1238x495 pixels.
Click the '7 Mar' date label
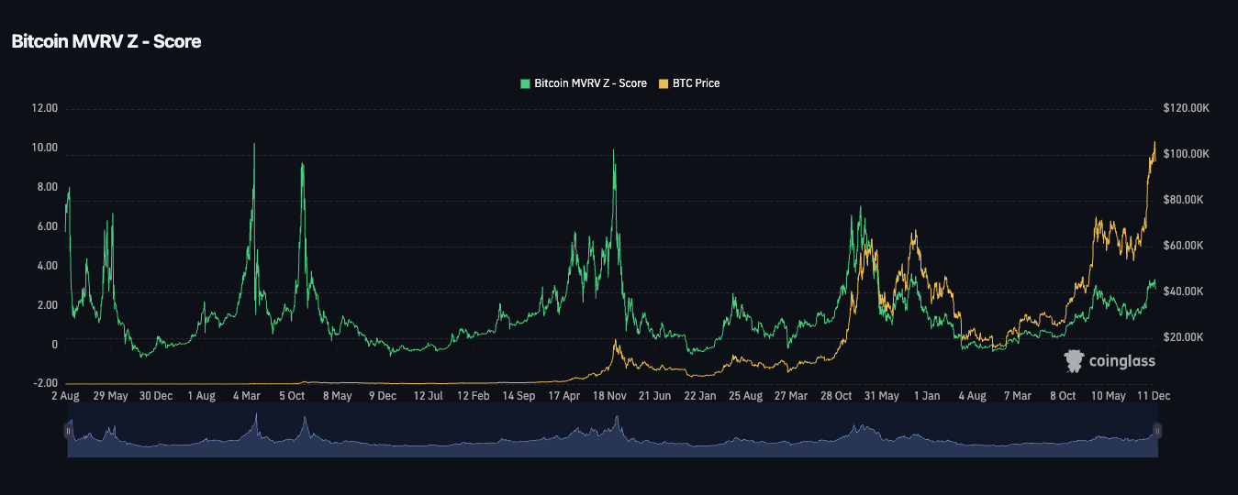tap(1018, 396)
